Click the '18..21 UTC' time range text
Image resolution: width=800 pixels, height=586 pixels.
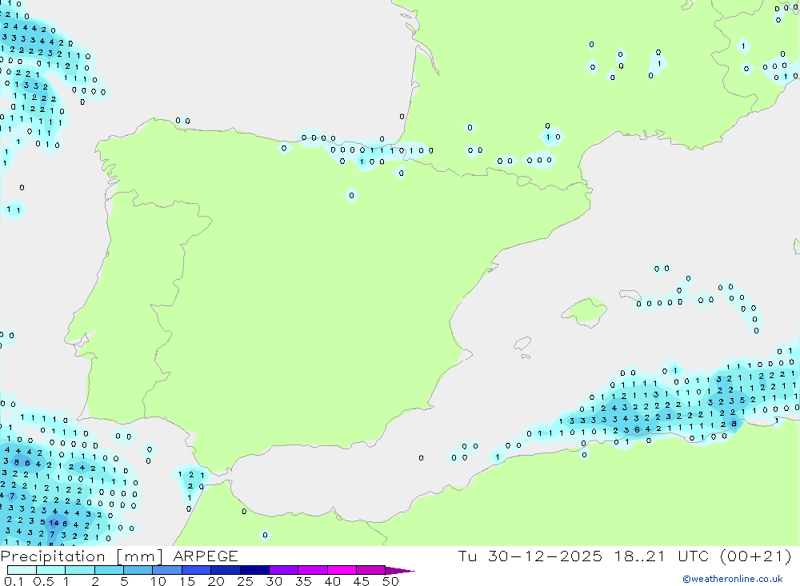(662, 556)
